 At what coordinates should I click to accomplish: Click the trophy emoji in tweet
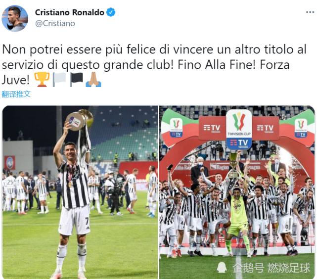point(42,80)
